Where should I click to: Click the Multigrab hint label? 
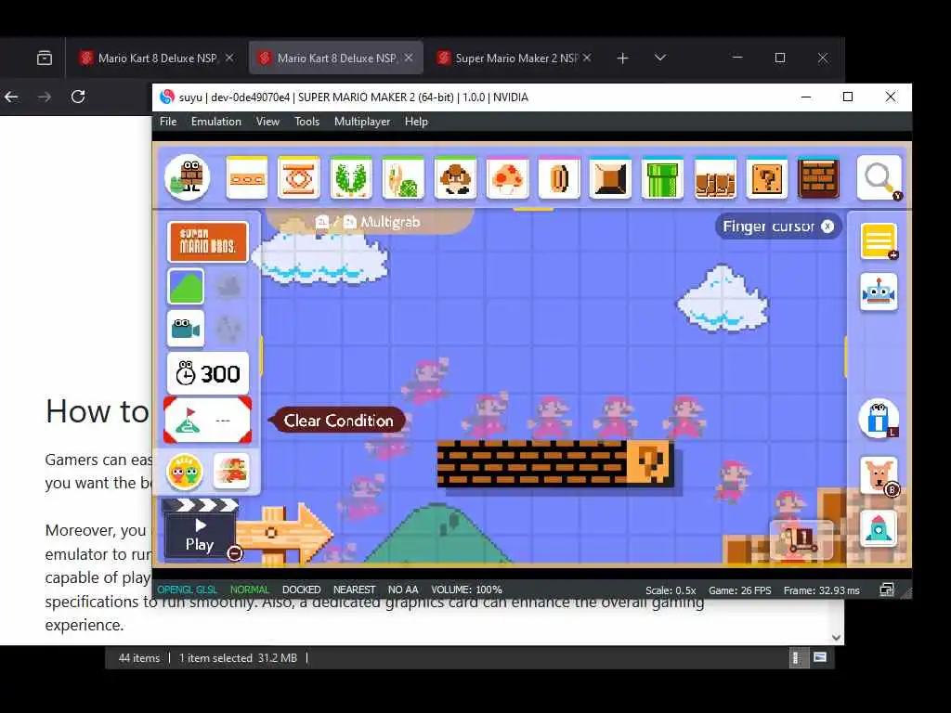pyautogui.click(x=391, y=222)
